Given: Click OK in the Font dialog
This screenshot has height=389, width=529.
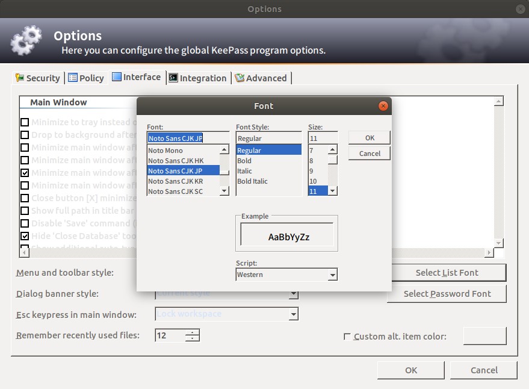Looking at the screenshot, I should coord(370,138).
